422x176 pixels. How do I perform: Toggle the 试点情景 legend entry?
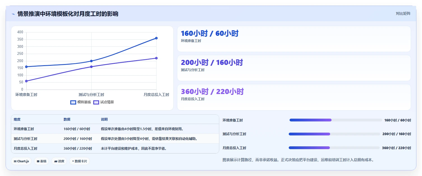click(104, 102)
